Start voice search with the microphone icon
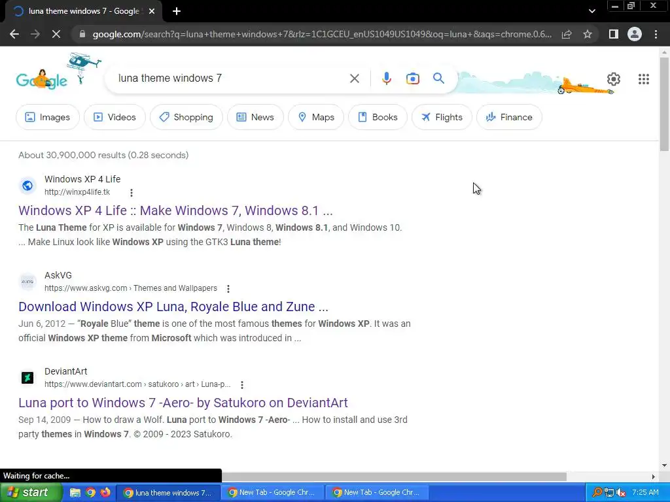 point(386,78)
